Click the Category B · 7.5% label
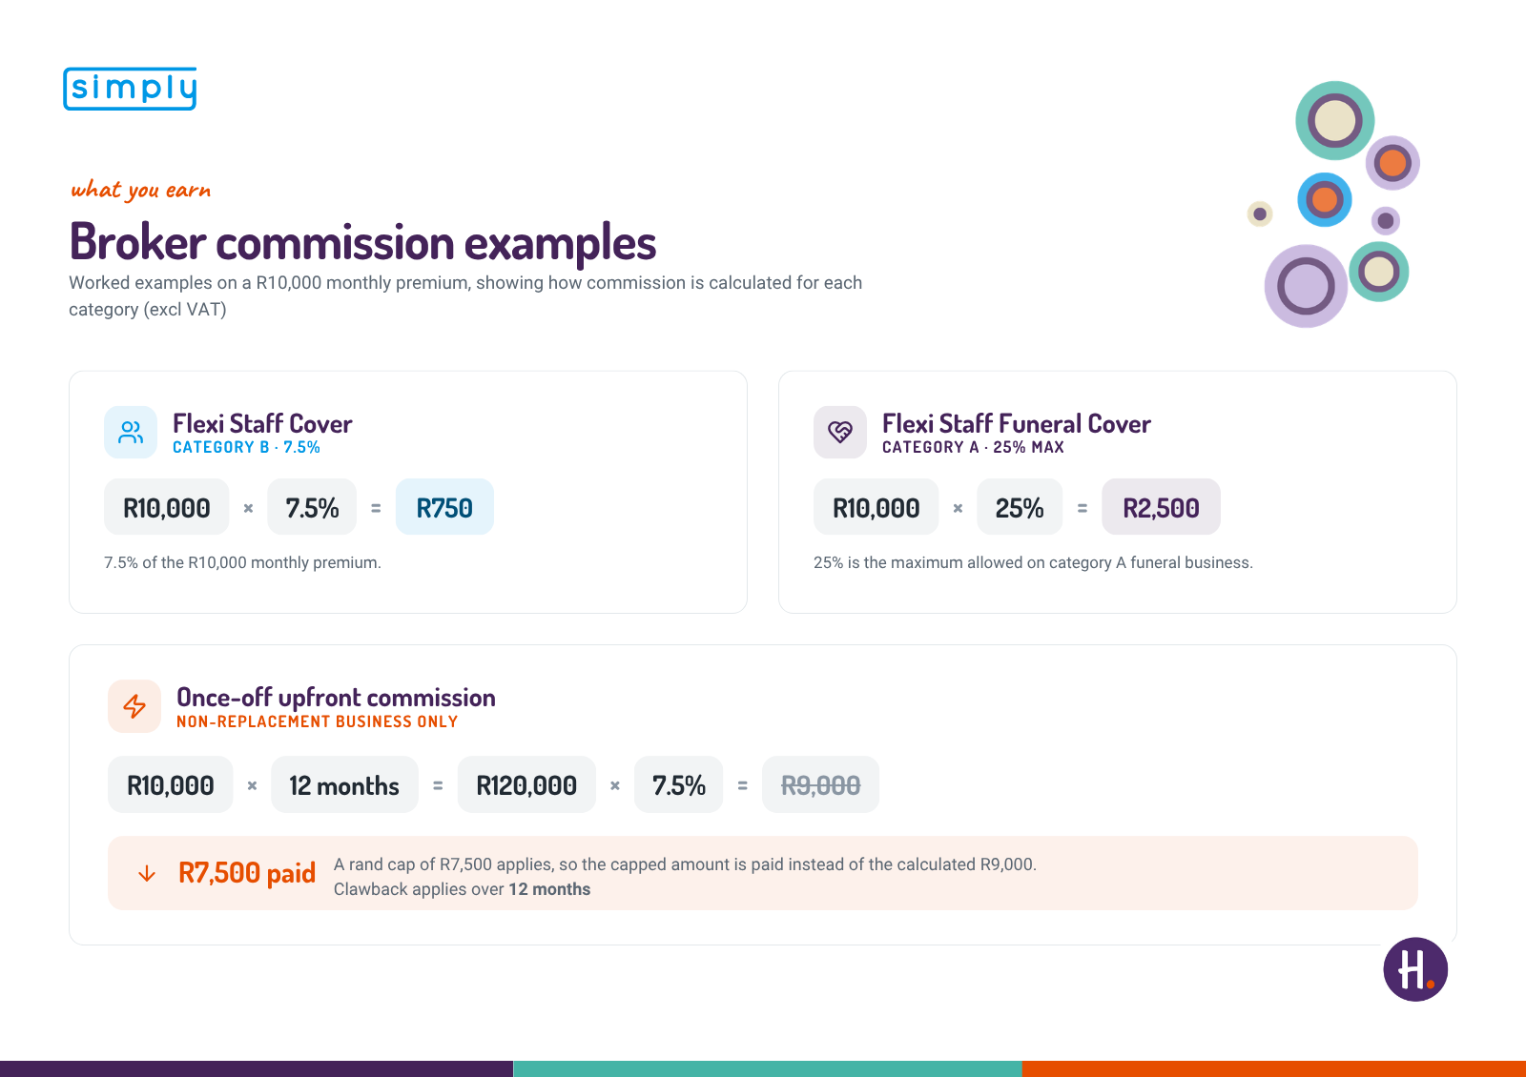 tap(246, 447)
